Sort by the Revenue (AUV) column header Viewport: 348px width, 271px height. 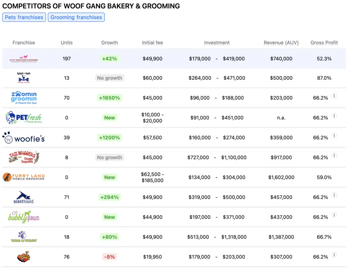(281, 43)
